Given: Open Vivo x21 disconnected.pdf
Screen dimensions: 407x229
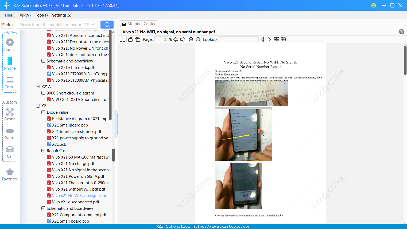Looking at the screenshot, I should point(75,202).
